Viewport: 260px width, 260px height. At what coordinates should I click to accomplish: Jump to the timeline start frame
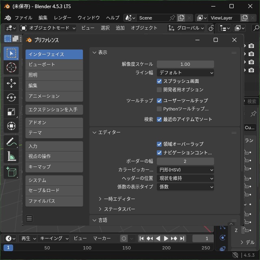tap(142, 238)
